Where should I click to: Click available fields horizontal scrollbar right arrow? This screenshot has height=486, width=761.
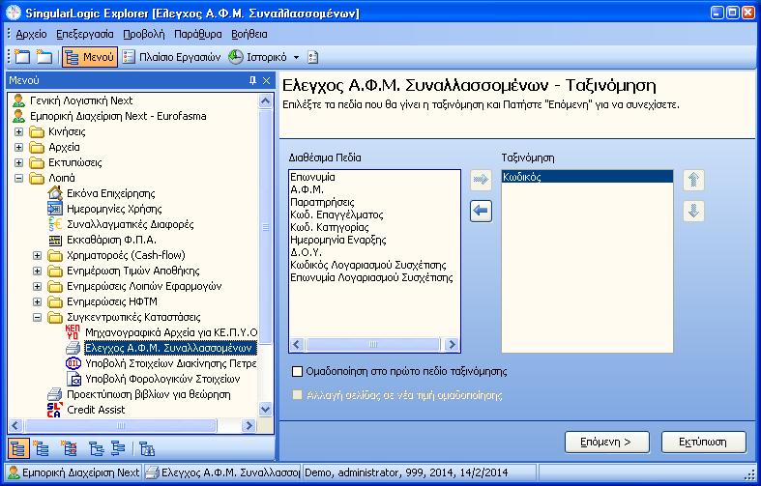click(452, 345)
